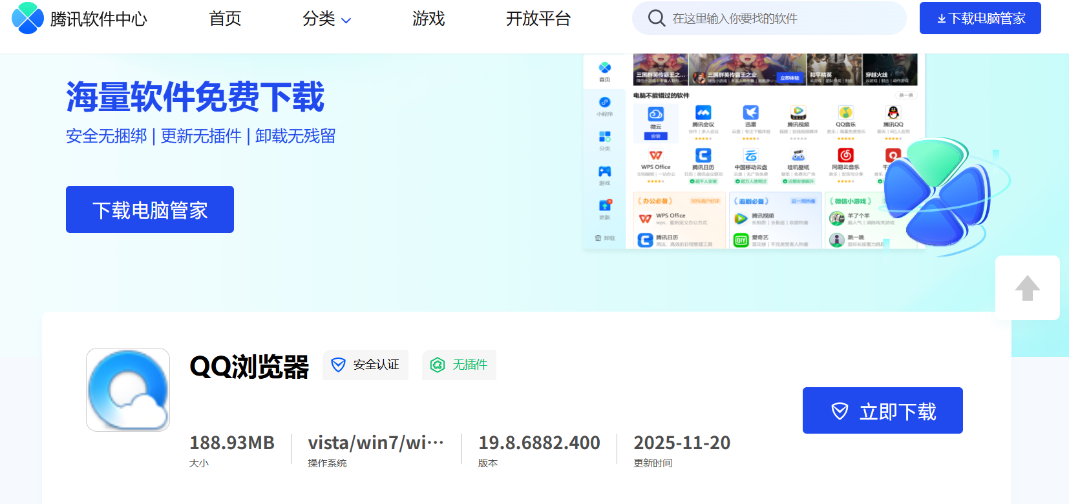Focus the 在这里输入你要找的软件 search field
Image resolution: width=1069 pixels, height=504 pixels.
(x=769, y=18)
